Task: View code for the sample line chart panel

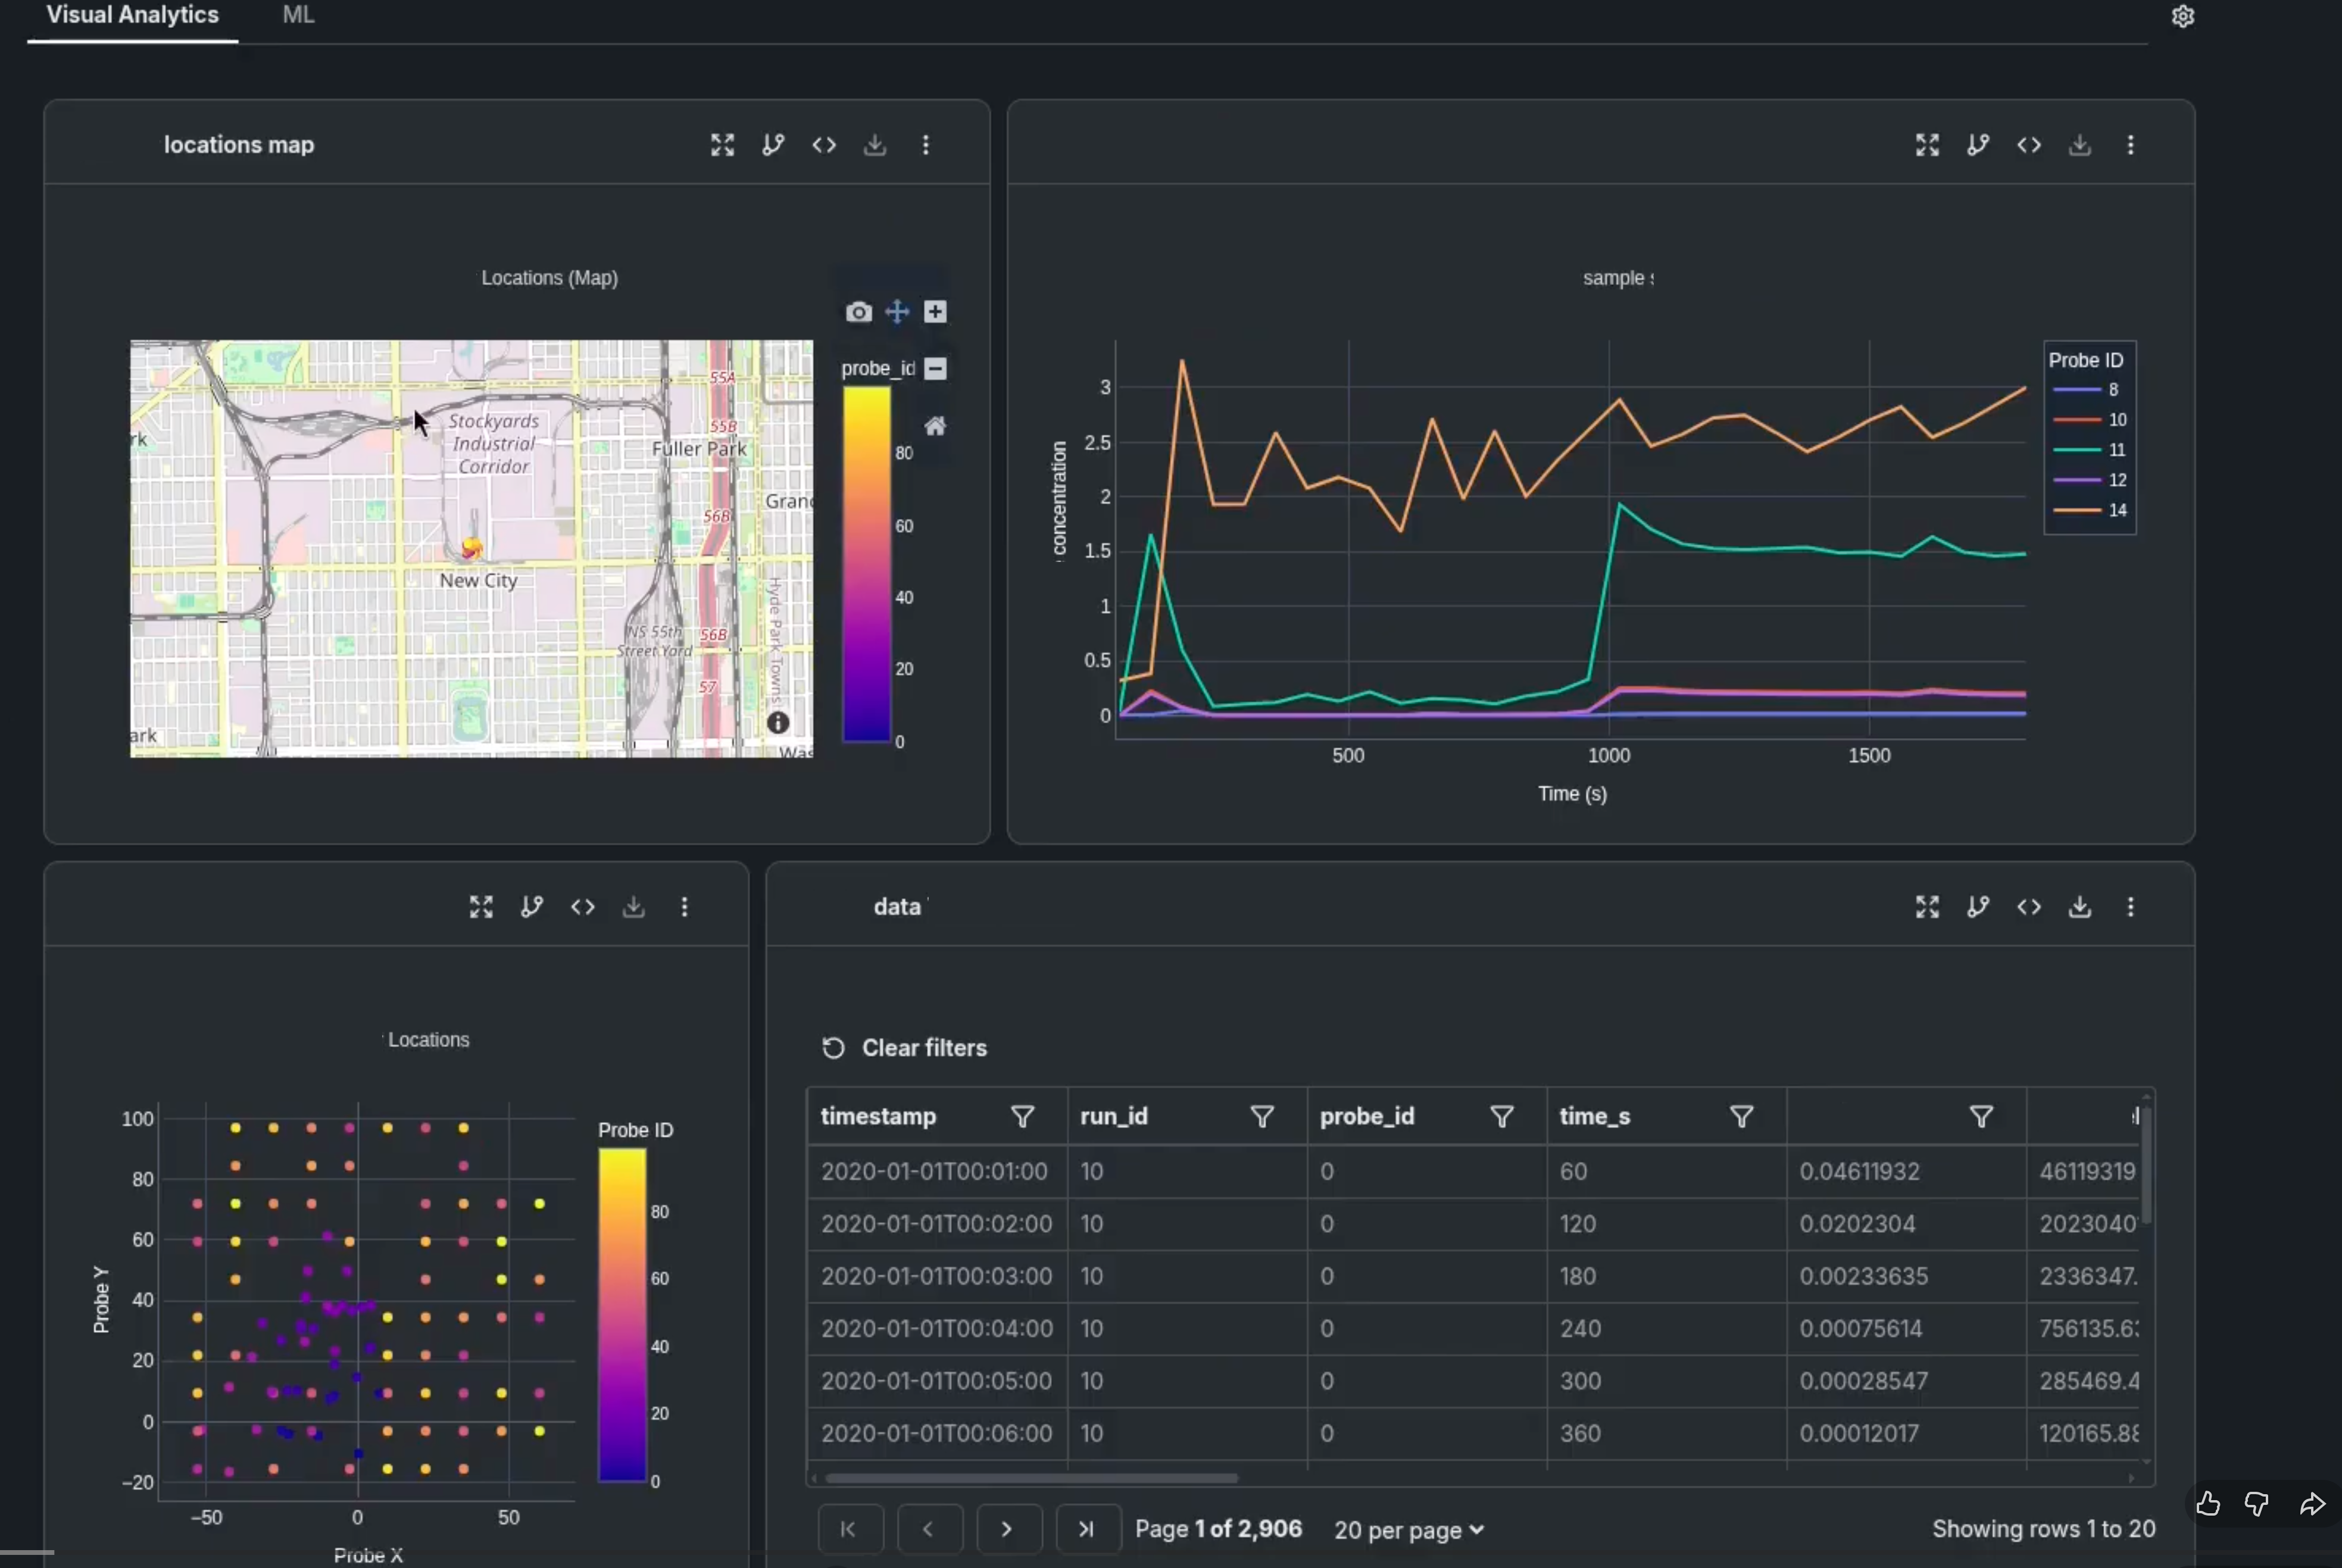Action: coord(2028,145)
